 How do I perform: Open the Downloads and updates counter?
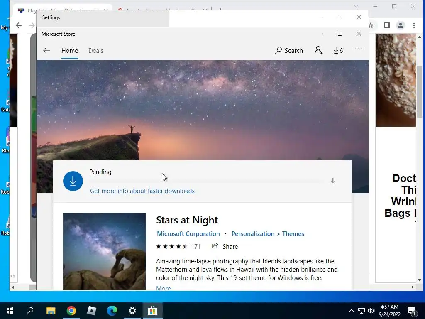(x=338, y=50)
